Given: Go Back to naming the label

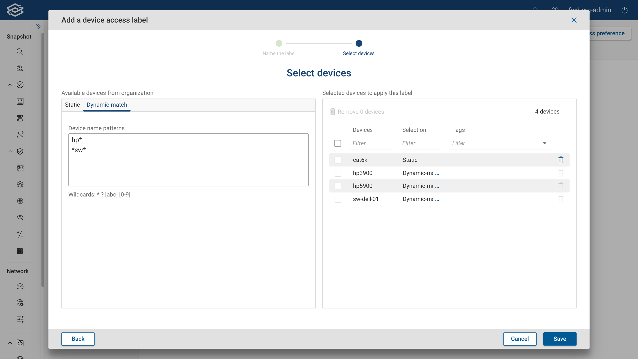Looking at the screenshot, I should [x=78, y=339].
